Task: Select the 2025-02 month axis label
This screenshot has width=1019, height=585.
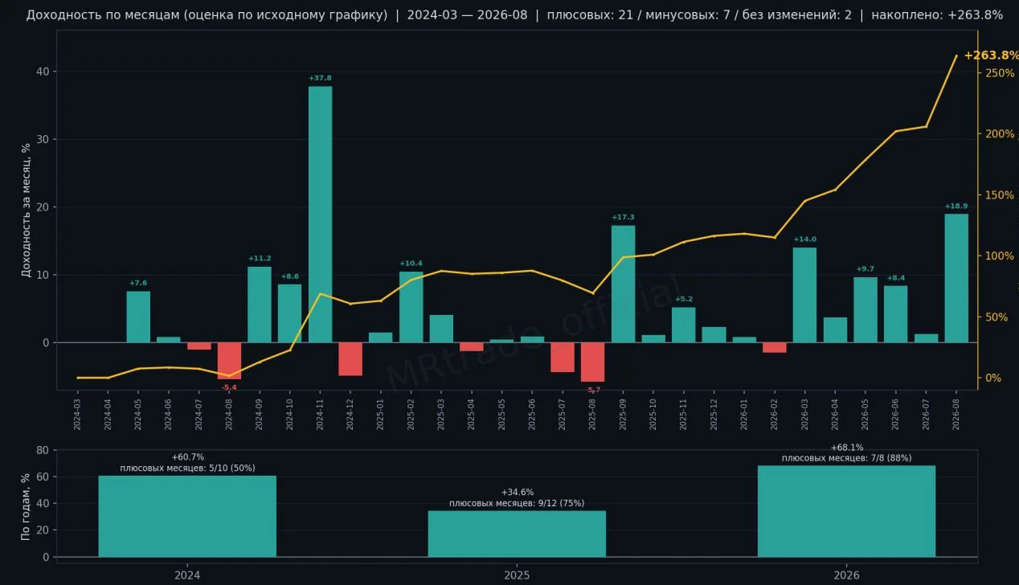Action: [411, 415]
